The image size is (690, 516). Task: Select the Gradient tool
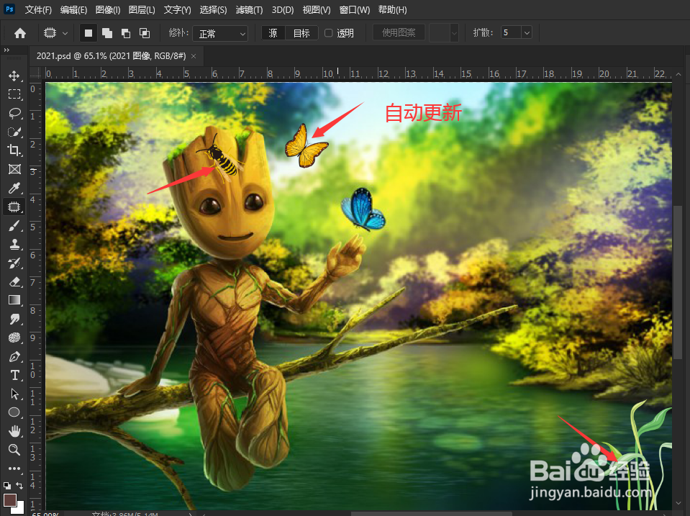14,300
